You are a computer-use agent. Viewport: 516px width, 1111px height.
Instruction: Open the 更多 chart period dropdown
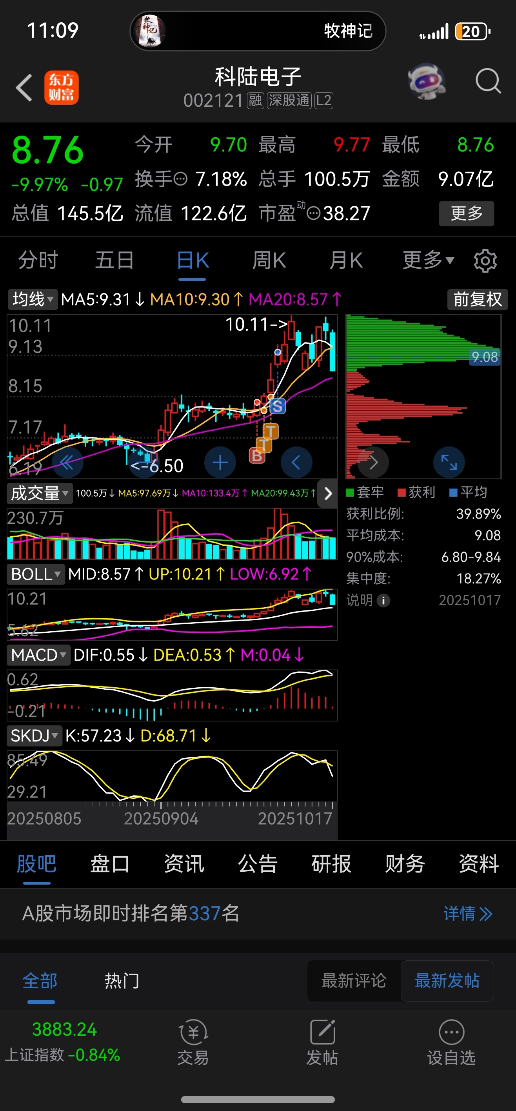pos(428,260)
